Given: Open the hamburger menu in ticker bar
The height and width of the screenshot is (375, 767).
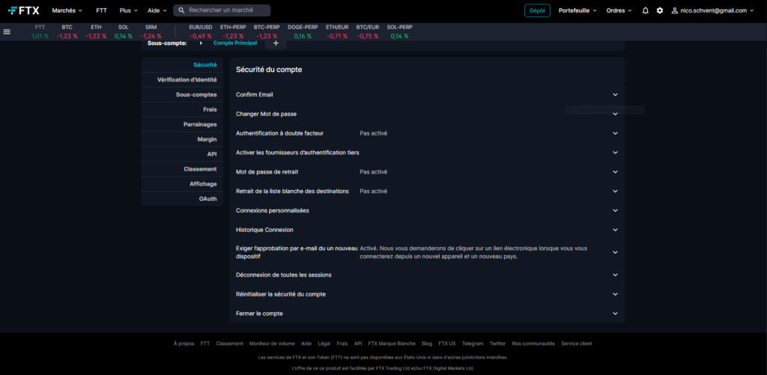Looking at the screenshot, I should 7,31.
